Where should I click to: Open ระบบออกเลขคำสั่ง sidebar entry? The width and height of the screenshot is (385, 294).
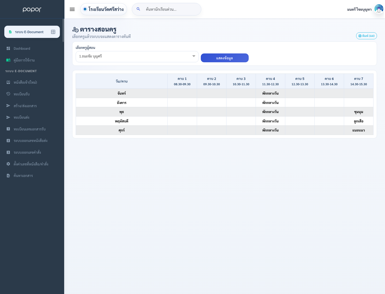27,152
